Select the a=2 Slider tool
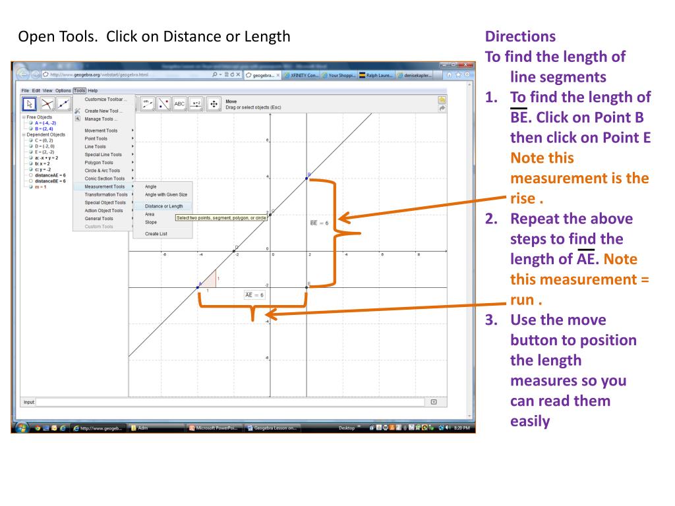The image size is (675, 506). point(196,103)
